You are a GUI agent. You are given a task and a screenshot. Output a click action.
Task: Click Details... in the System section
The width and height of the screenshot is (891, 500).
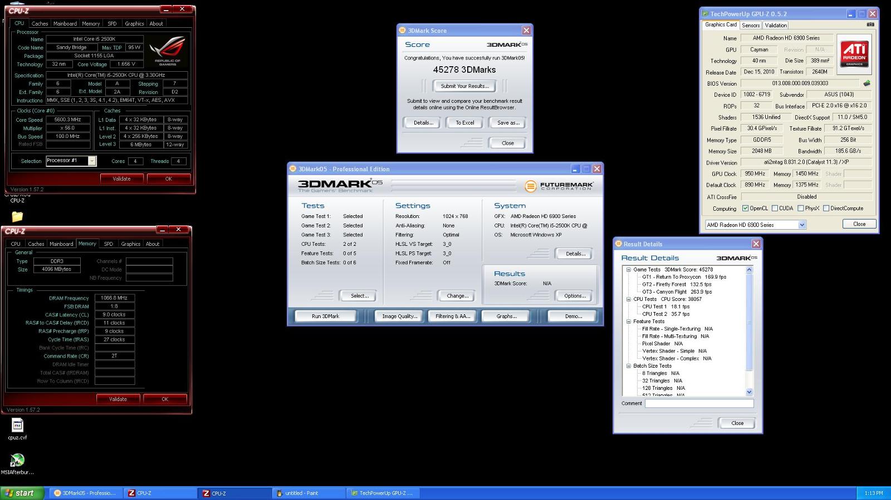click(575, 254)
